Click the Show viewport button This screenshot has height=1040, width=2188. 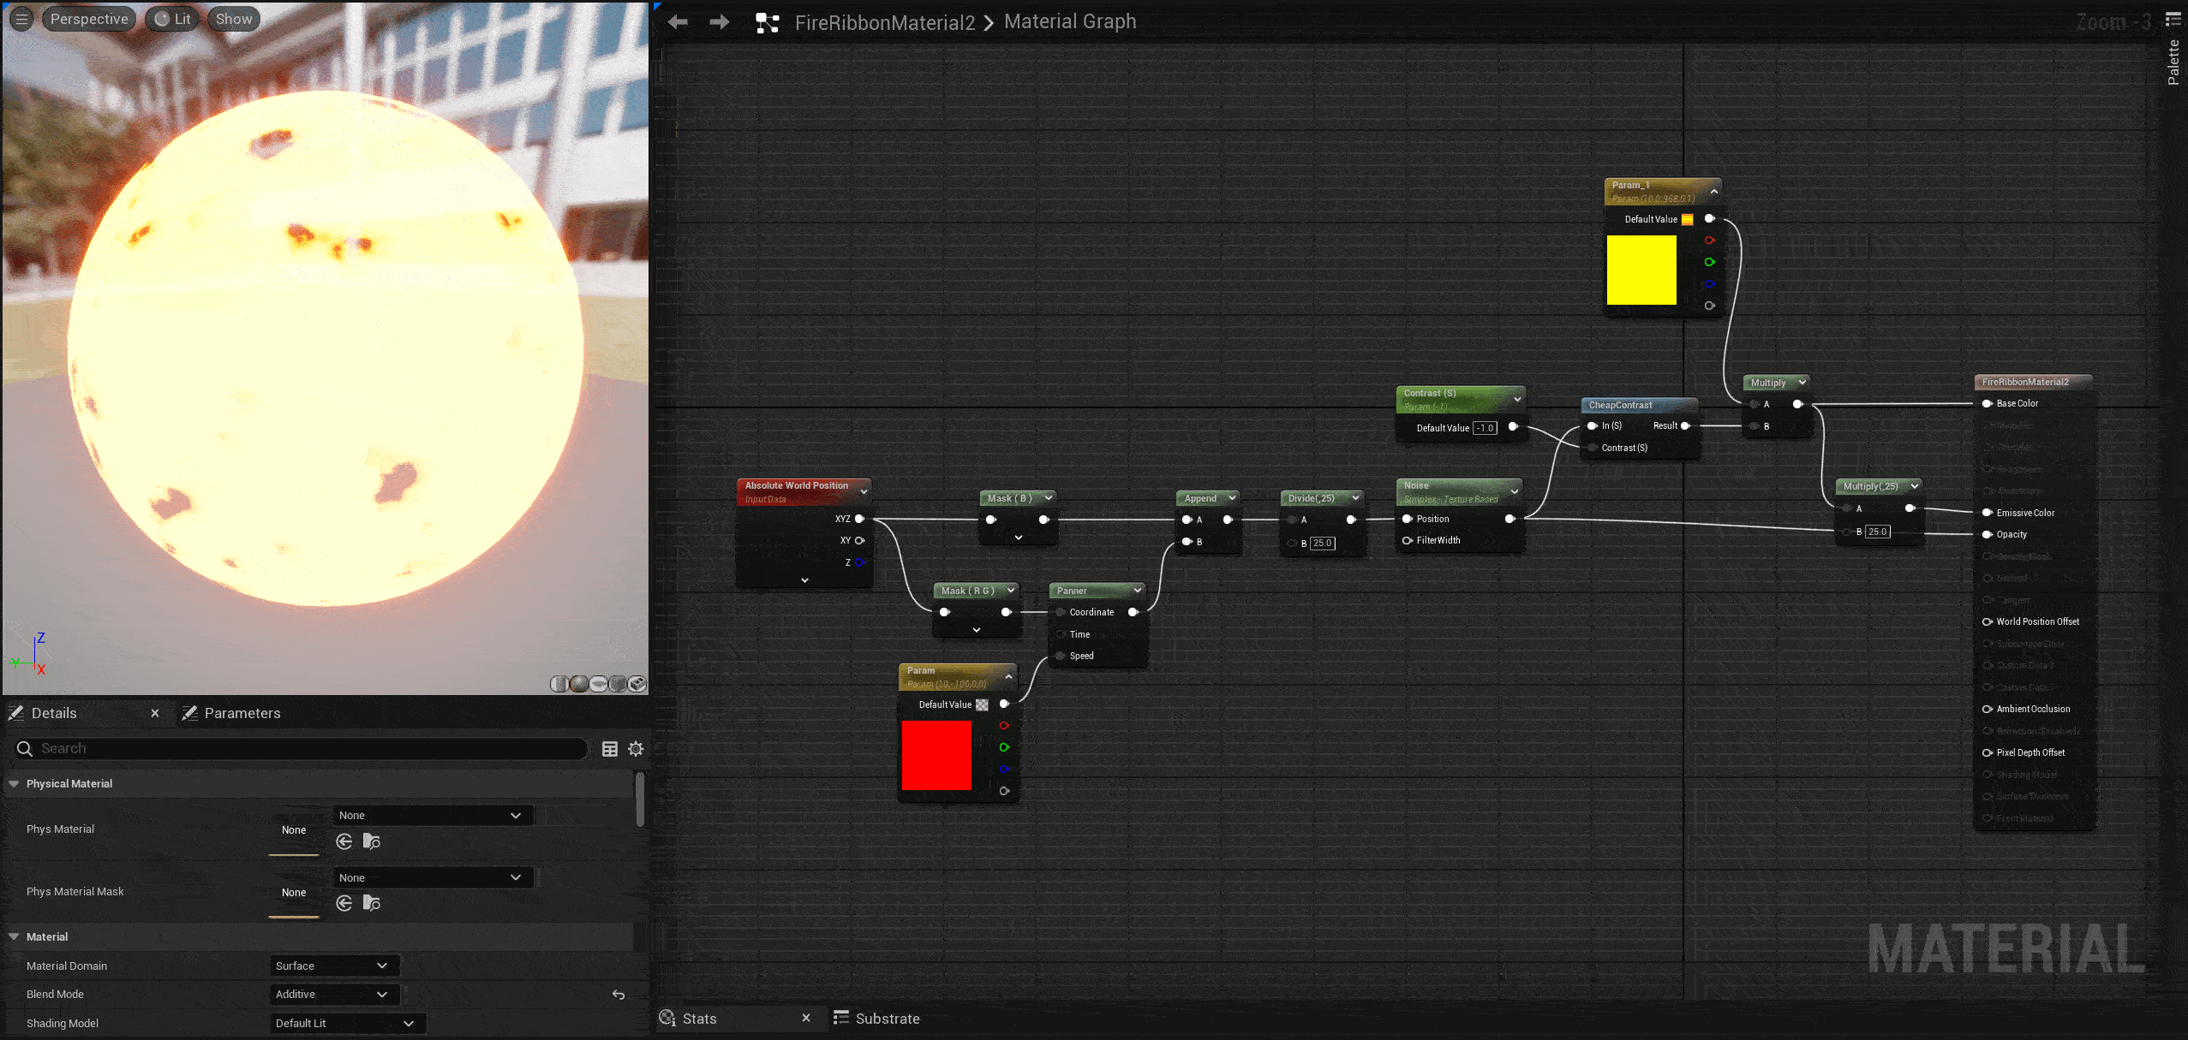234,19
